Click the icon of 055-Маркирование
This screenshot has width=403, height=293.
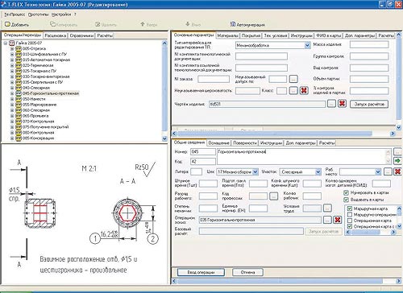coord(19,105)
